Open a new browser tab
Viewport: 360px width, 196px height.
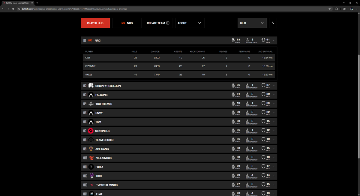(x=37, y=3)
